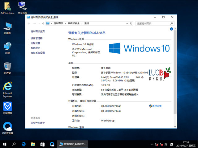Click the blue help question mark icon
Viewport: 198px width, 148px height.
click(171, 29)
